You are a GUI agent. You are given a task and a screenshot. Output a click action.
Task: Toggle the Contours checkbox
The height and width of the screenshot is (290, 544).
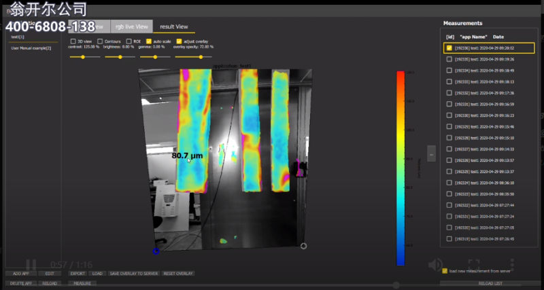point(100,41)
